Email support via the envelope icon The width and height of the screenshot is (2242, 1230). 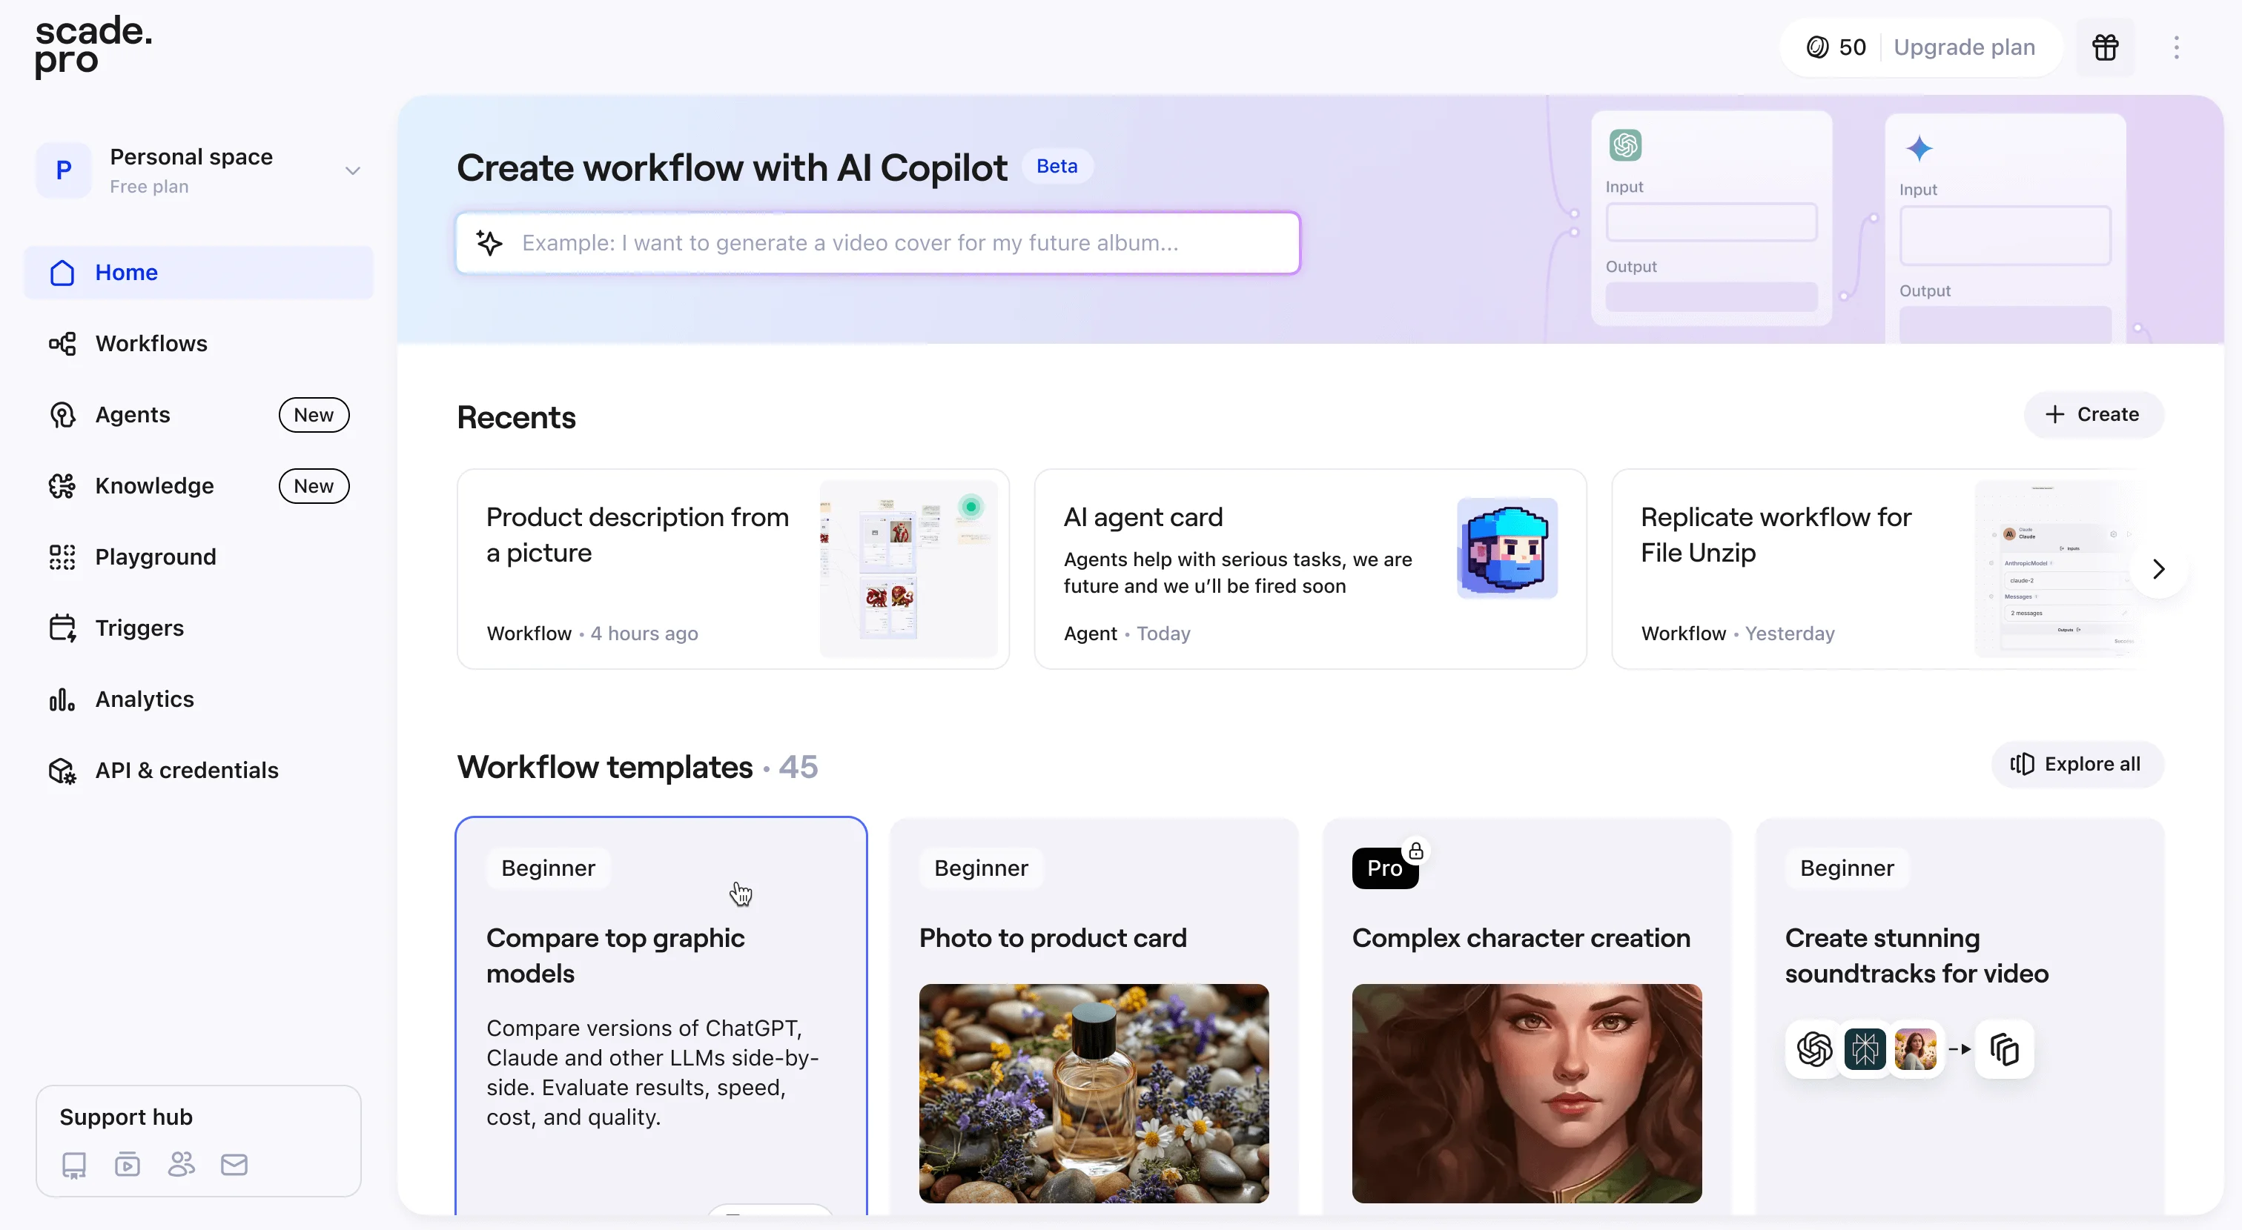click(234, 1165)
